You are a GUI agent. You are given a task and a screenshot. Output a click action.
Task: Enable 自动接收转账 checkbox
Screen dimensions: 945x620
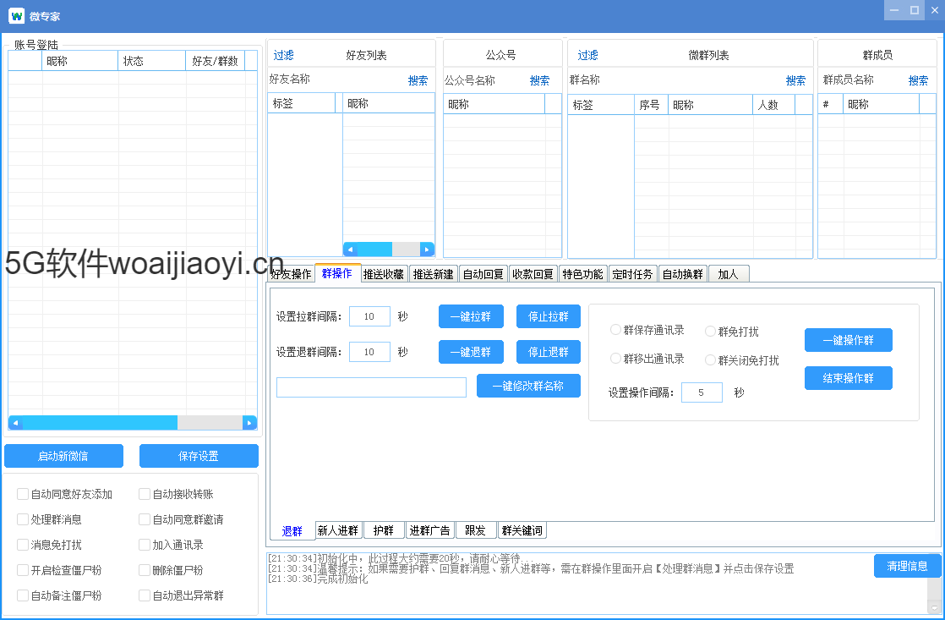pyautogui.click(x=145, y=494)
